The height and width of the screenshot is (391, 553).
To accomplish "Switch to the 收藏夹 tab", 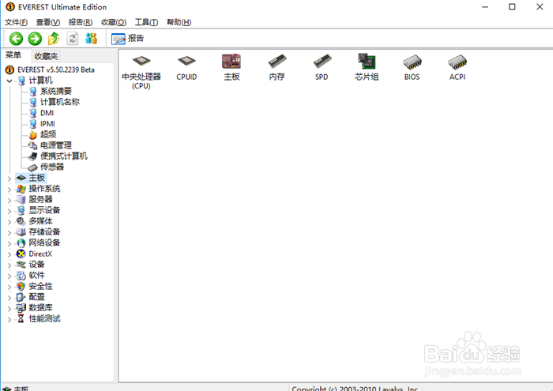I will (46, 56).
